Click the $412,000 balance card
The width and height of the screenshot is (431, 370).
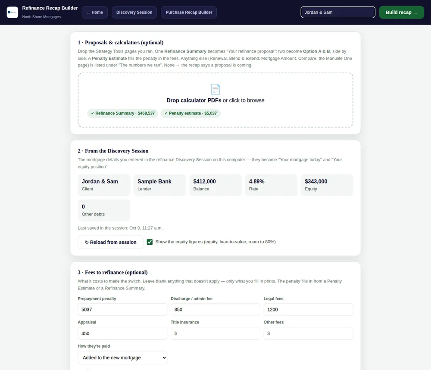point(215,185)
